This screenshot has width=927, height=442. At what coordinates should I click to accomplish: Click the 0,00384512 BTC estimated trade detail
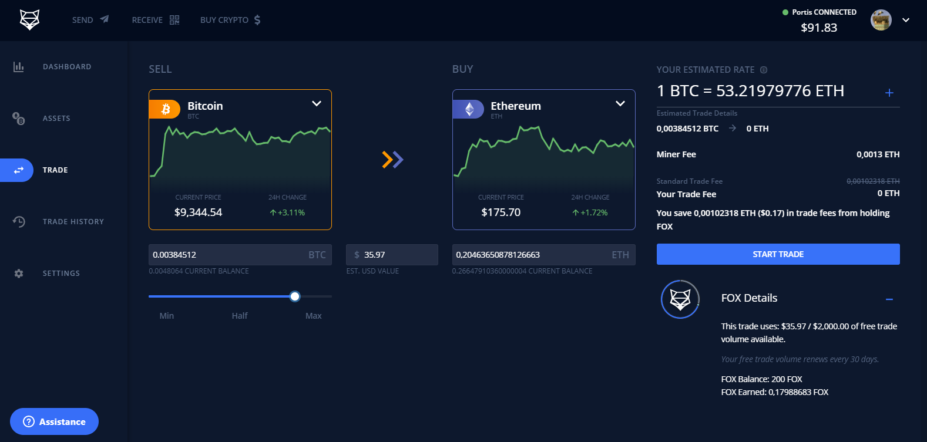pos(687,129)
